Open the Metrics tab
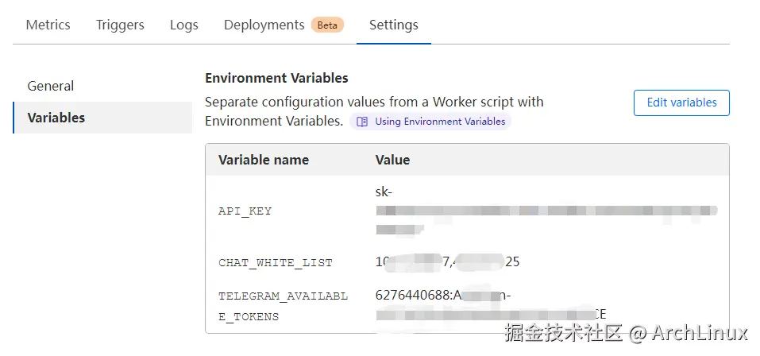The width and height of the screenshot is (760, 356). 48,25
